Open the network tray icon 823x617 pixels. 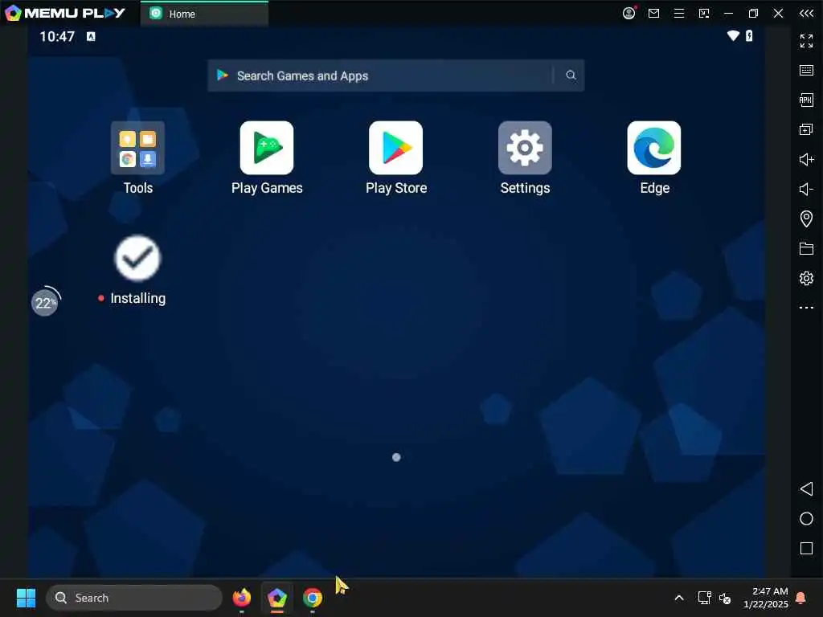pyautogui.click(x=704, y=598)
